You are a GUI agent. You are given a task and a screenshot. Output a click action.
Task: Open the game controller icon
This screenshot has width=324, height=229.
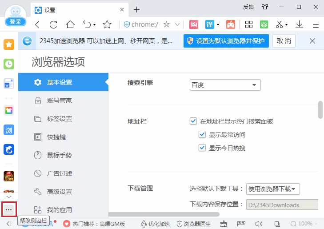(231, 24)
